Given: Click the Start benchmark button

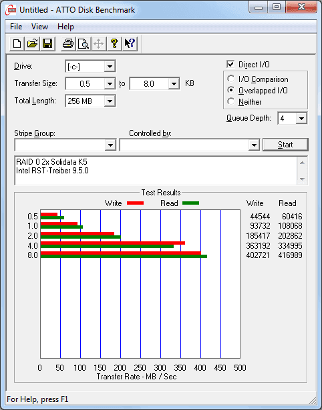Looking at the screenshot, I should point(285,145).
